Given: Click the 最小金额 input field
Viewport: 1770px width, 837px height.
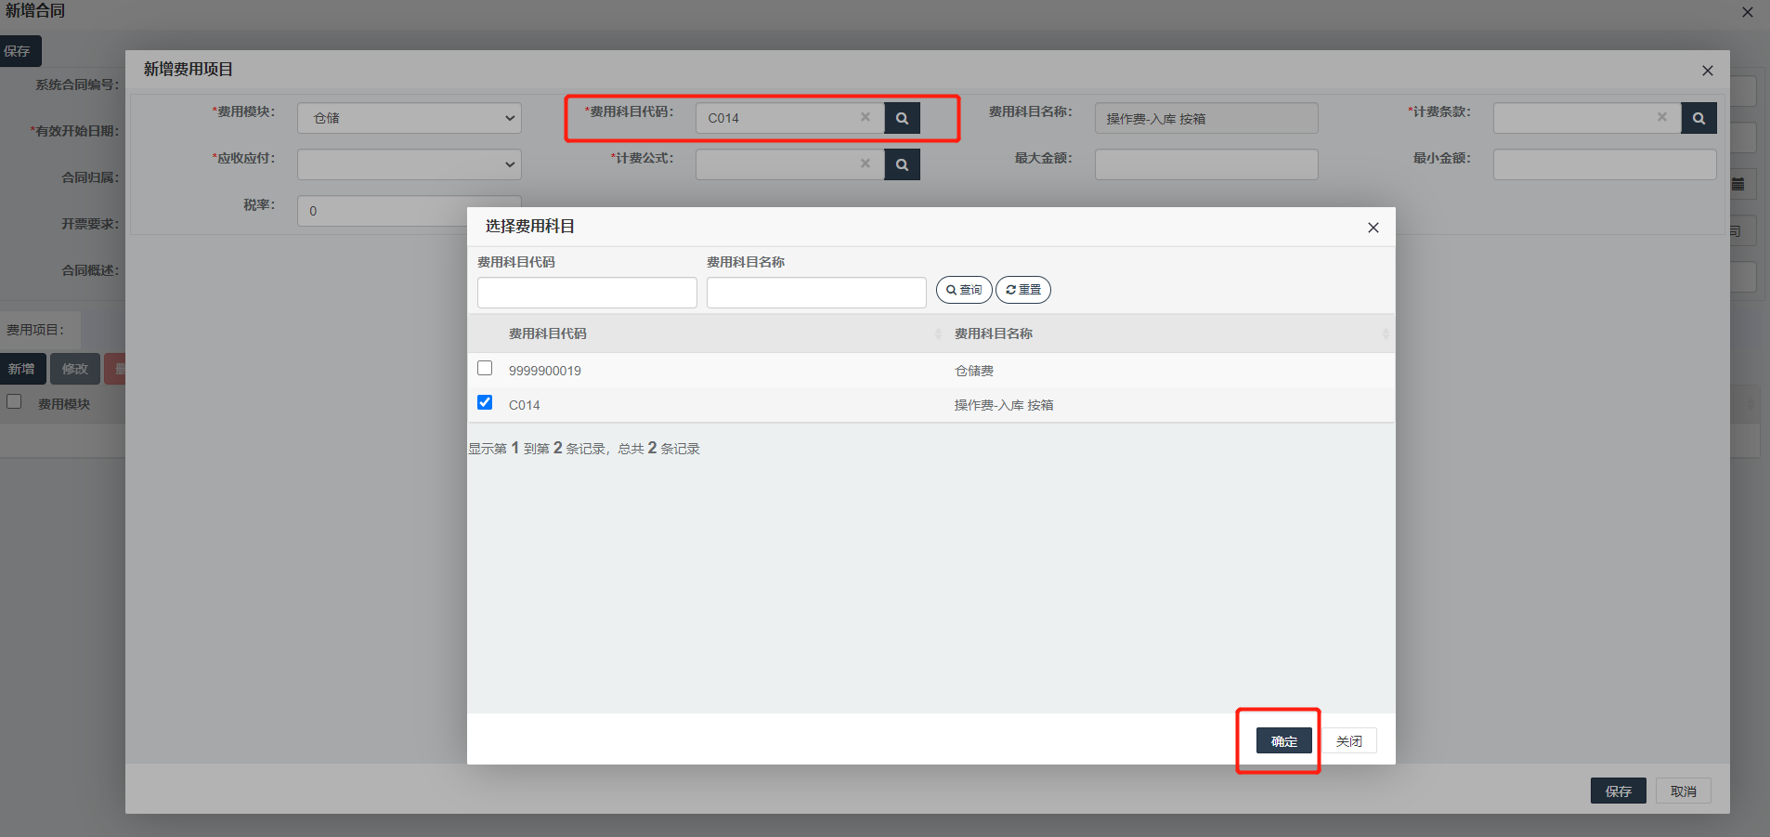Looking at the screenshot, I should (1605, 164).
